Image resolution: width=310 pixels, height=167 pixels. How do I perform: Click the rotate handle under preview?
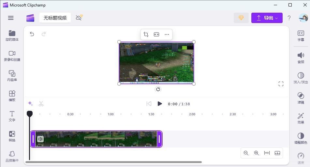click(158, 89)
